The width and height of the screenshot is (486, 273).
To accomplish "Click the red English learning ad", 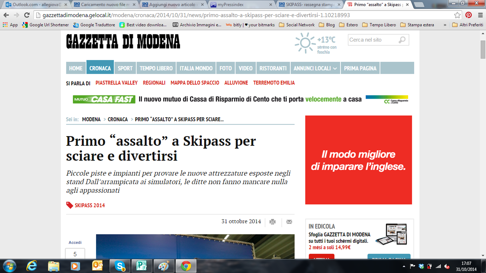I will click(358, 160).
